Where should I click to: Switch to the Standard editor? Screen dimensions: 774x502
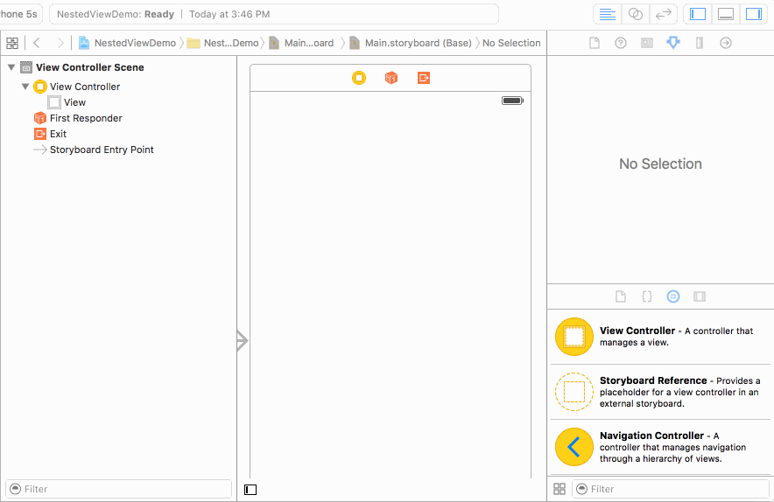coord(607,14)
